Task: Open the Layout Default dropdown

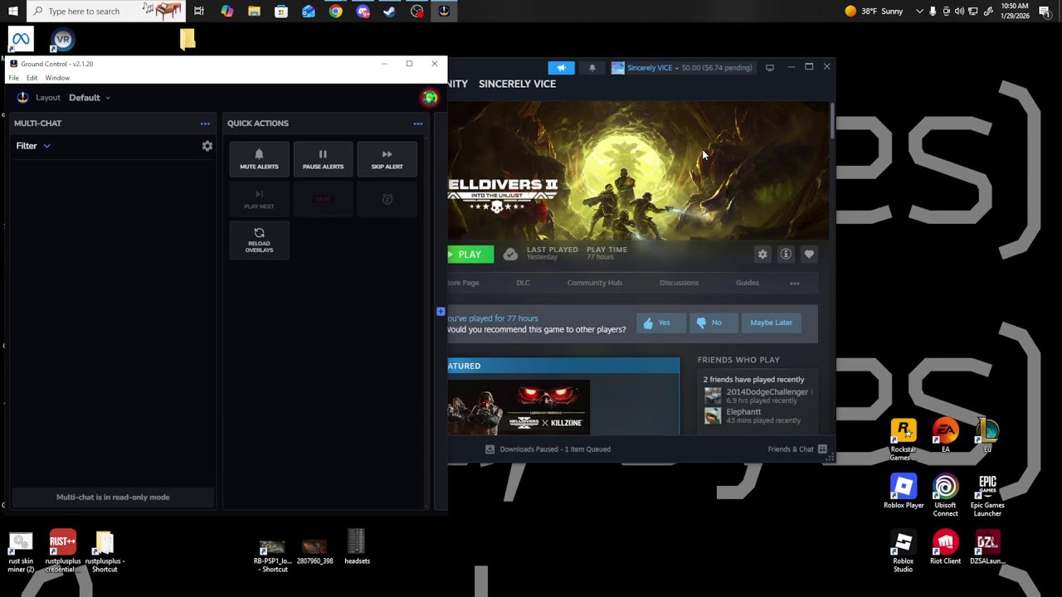Action: tap(90, 98)
